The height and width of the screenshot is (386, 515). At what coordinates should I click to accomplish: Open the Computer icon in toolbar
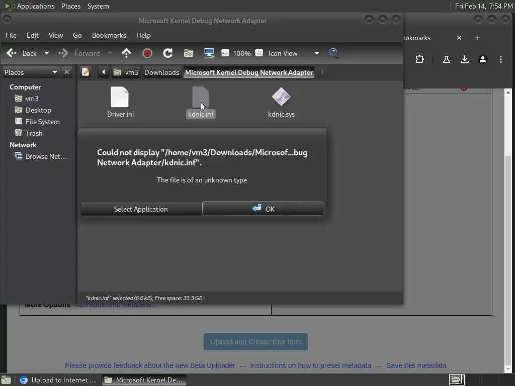[209, 53]
